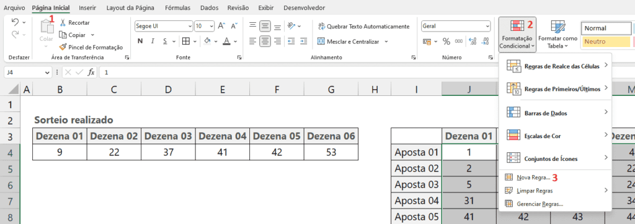Image resolution: width=635 pixels, height=224 pixels.
Task: Expand Regras de Primeiros/Últimos submenu
Action: coord(555,88)
